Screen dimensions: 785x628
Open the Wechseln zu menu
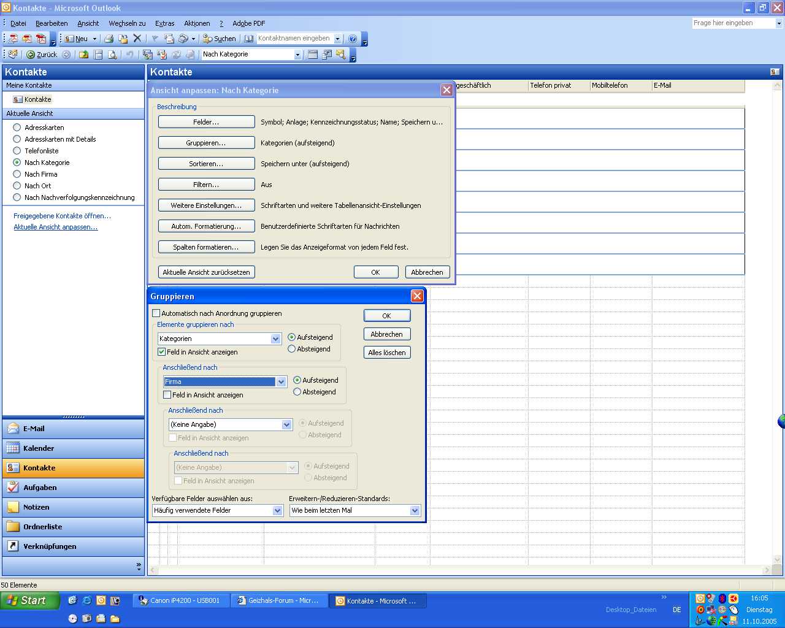coord(127,23)
